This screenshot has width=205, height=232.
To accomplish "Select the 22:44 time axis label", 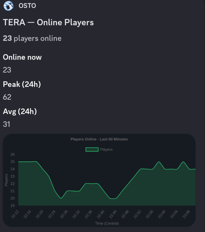I will click(113, 214).
